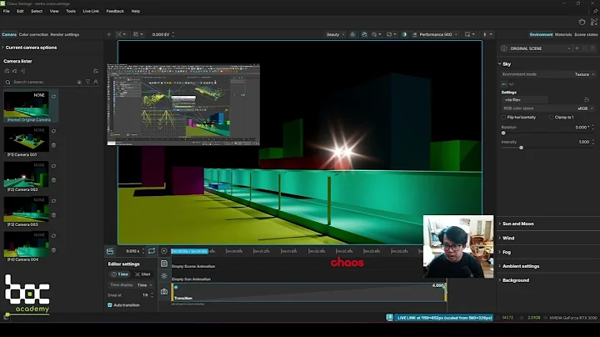Click the filter icon beside camera search

click(87, 82)
